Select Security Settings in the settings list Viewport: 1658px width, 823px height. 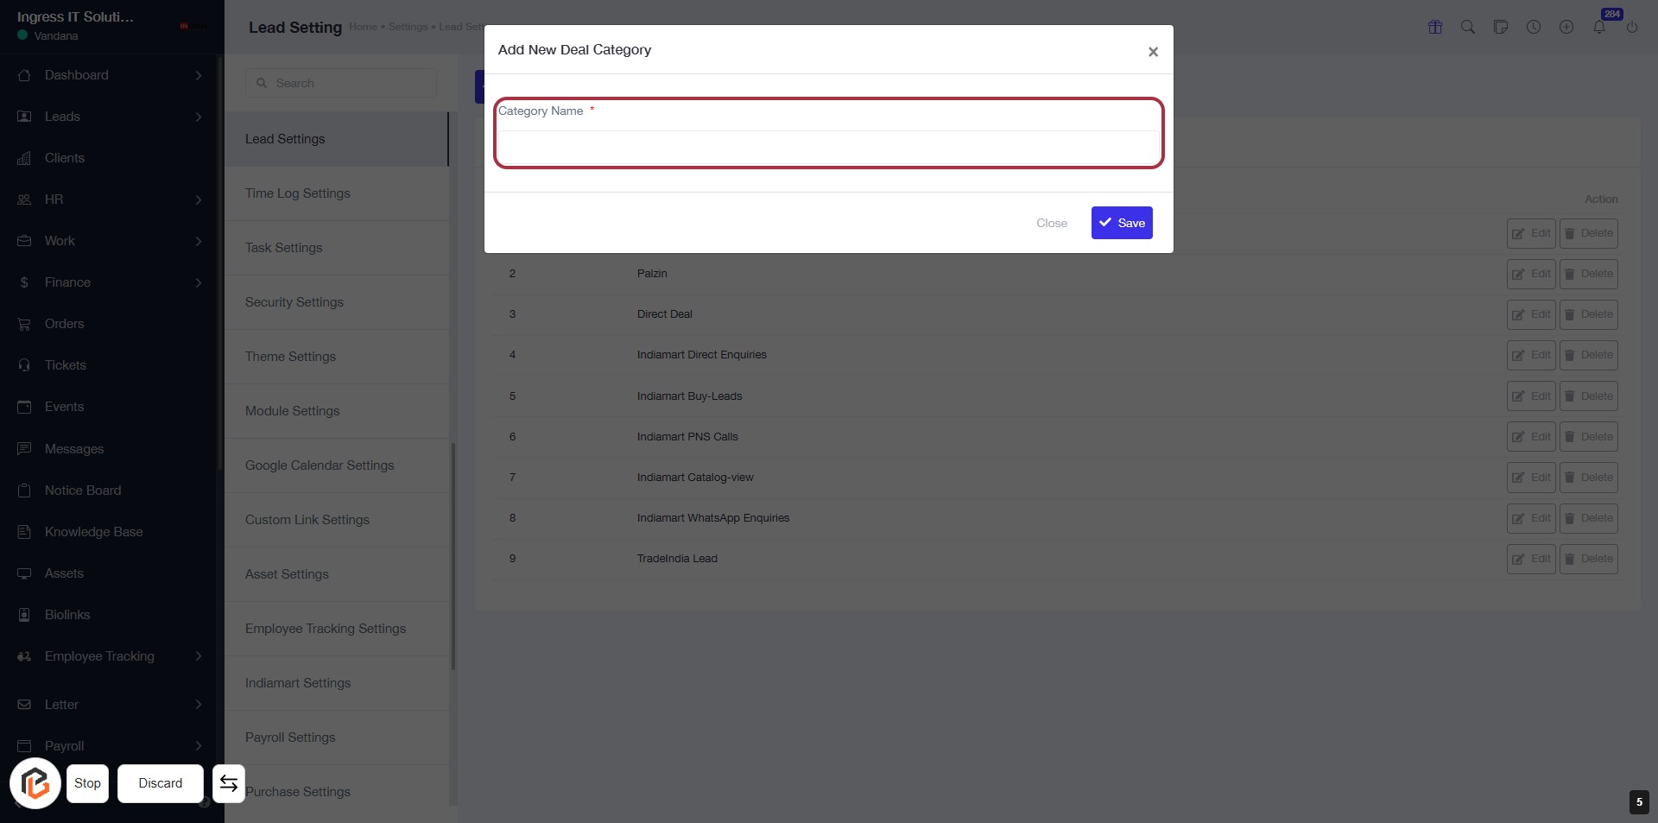[294, 302]
